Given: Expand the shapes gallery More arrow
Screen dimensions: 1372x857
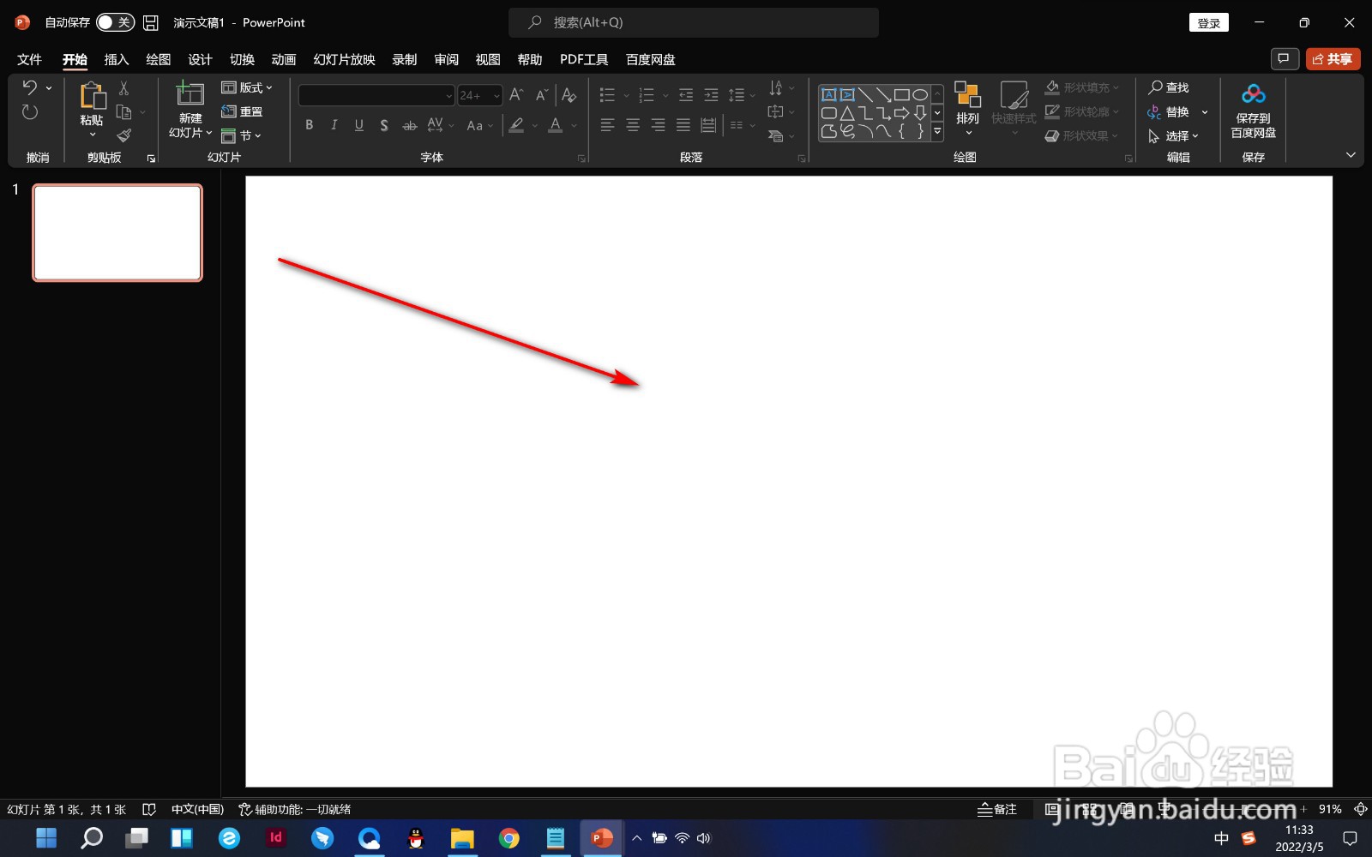Looking at the screenshot, I should (x=937, y=132).
